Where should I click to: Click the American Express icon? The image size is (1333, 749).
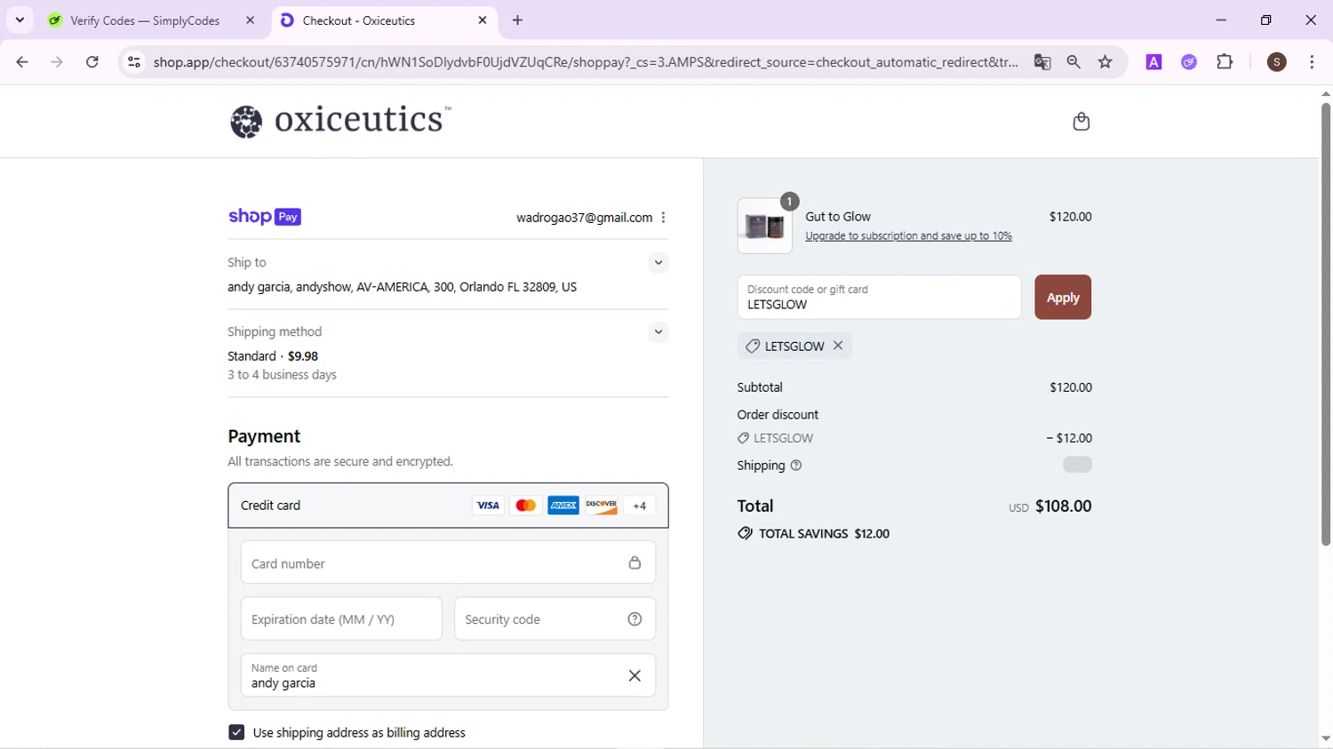563,506
